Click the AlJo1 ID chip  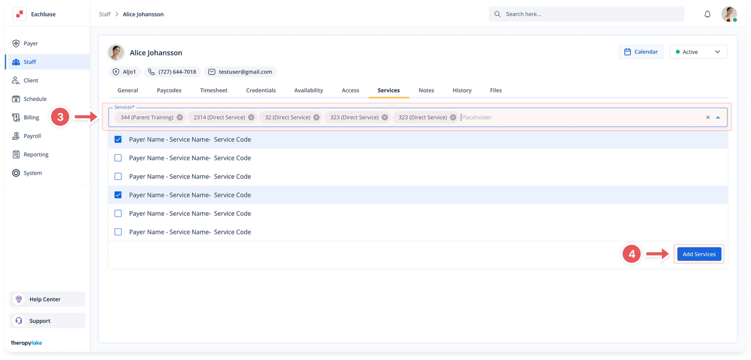tap(124, 72)
